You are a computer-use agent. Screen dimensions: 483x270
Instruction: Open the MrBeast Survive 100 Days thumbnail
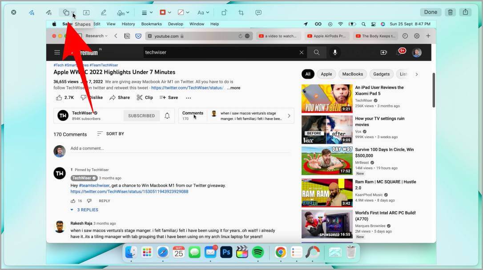click(x=327, y=161)
